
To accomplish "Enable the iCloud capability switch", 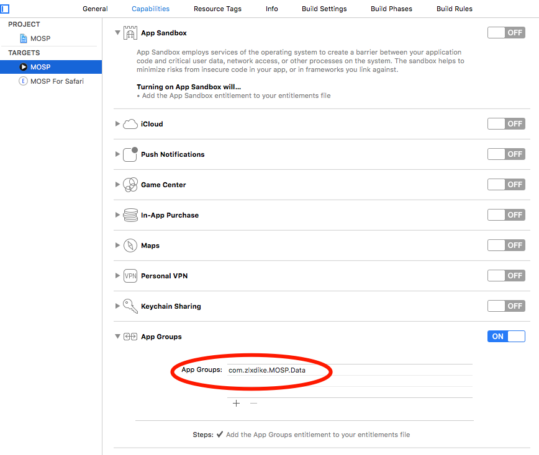I will tap(506, 124).
